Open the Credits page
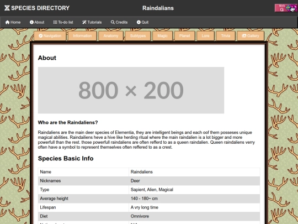298x224 pixels. point(119,22)
